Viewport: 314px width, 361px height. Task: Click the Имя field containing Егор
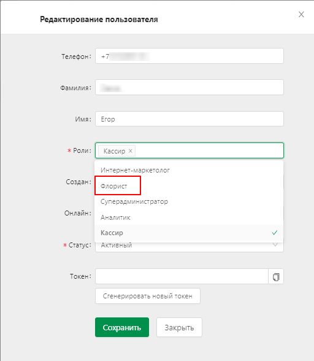point(190,119)
